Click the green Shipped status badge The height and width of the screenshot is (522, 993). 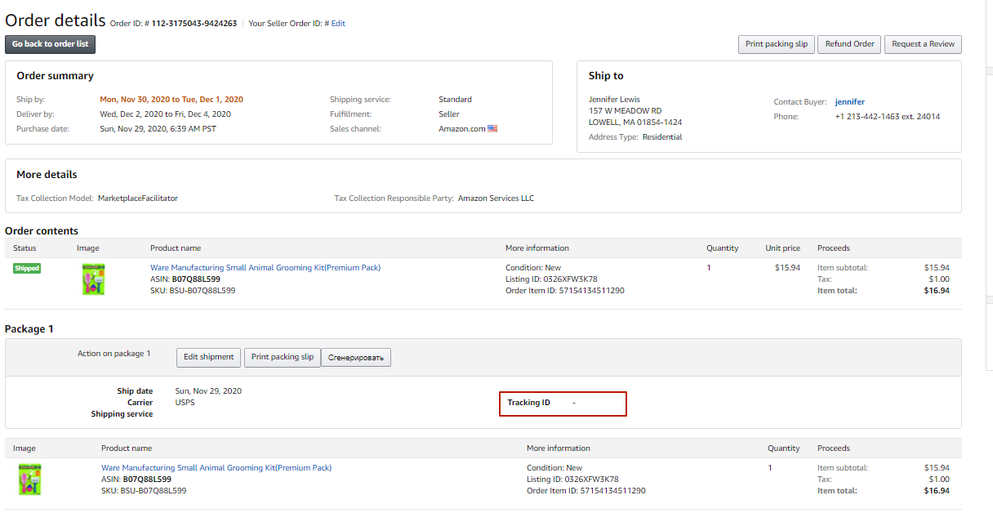27,269
